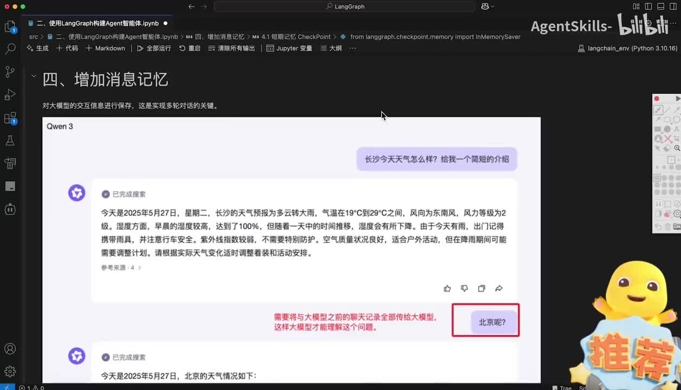
Task: Select the red X mark tool in palette
Action: pyautogui.click(x=668, y=139)
